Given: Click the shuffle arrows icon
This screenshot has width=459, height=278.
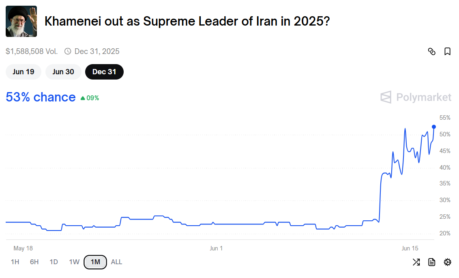Looking at the screenshot, I should tap(416, 262).
